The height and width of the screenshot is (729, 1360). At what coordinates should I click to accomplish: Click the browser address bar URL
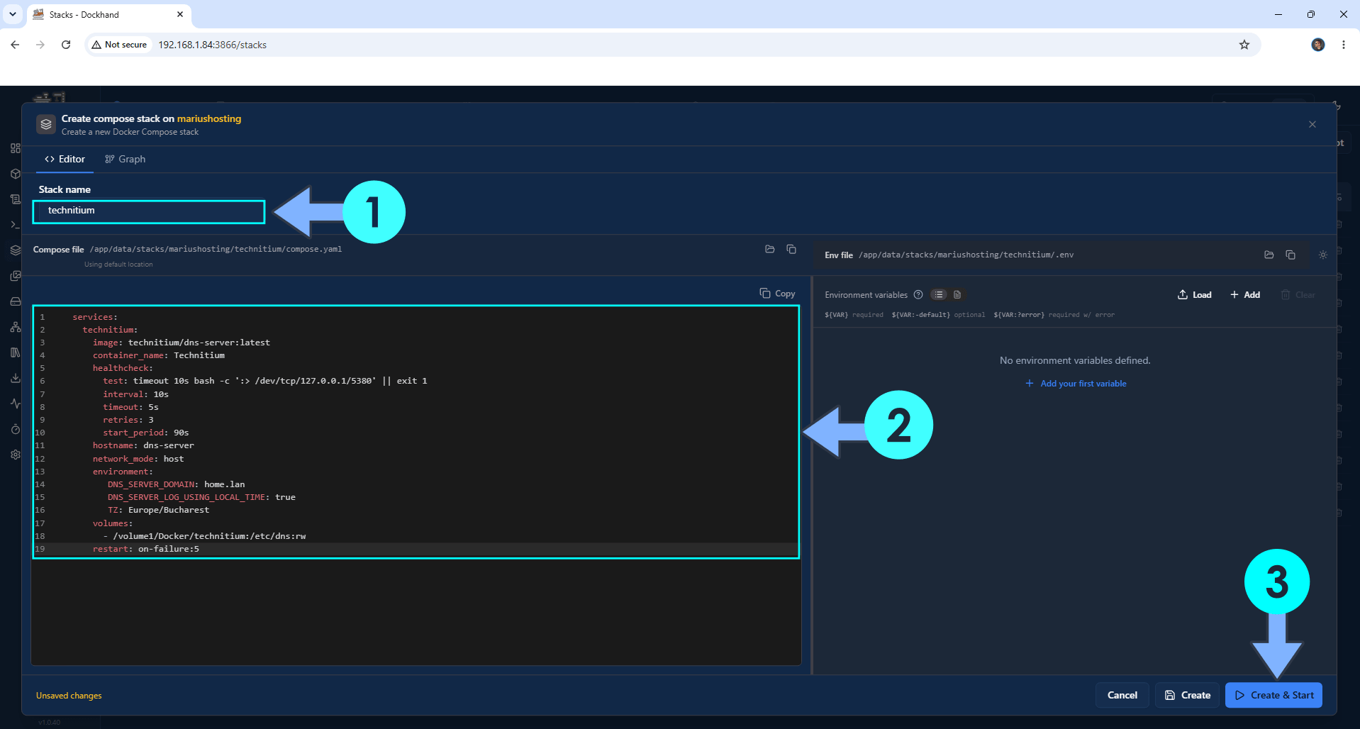tap(213, 45)
